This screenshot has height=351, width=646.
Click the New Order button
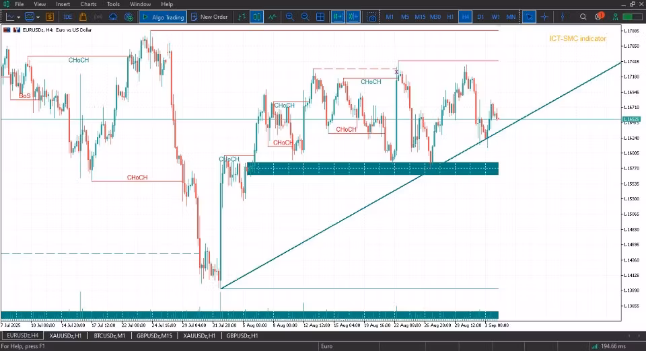(x=210, y=17)
